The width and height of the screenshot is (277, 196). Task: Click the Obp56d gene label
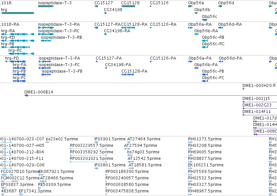226,3
